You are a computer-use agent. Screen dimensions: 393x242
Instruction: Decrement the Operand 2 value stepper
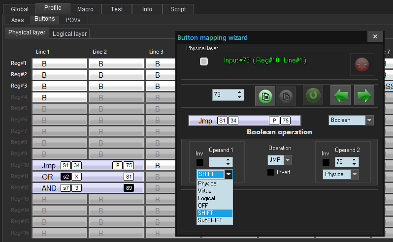(x=354, y=164)
